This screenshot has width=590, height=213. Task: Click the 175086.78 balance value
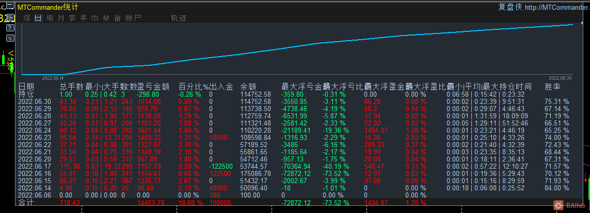[x=256, y=173]
